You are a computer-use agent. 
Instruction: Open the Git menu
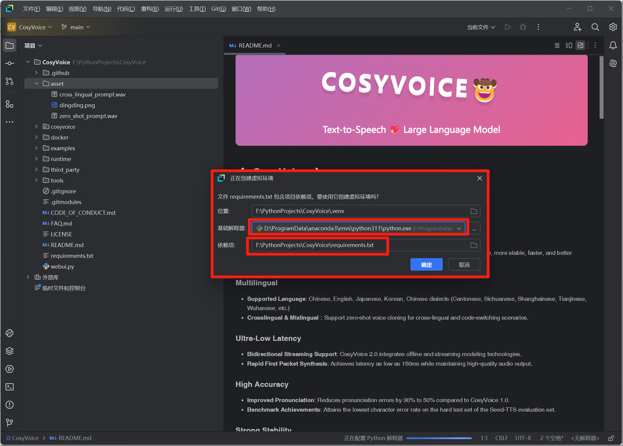click(x=218, y=9)
